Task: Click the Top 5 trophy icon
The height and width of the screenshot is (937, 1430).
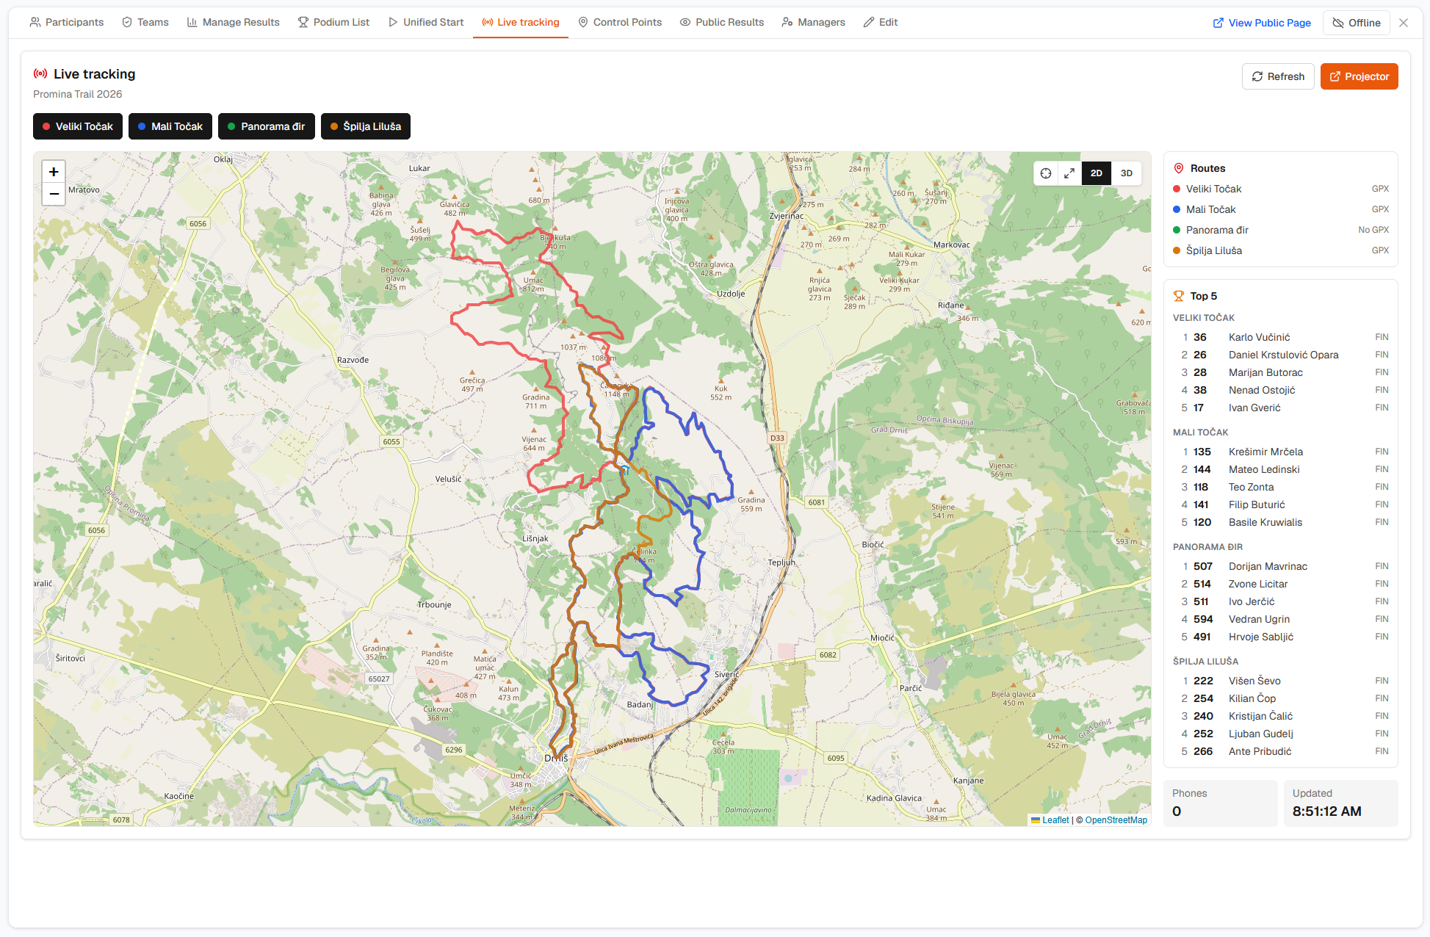Action: (x=1179, y=296)
